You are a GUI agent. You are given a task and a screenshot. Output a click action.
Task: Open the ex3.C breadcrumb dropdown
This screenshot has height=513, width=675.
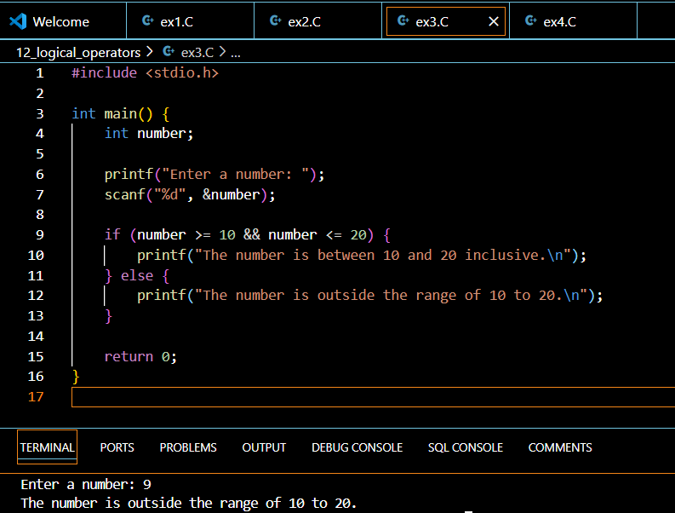point(197,52)
